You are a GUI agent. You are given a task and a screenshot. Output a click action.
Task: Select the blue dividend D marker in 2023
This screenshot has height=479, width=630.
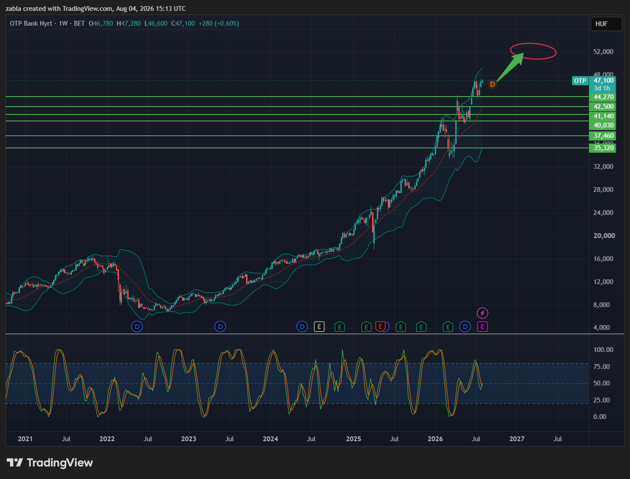[x=220, y=327]
